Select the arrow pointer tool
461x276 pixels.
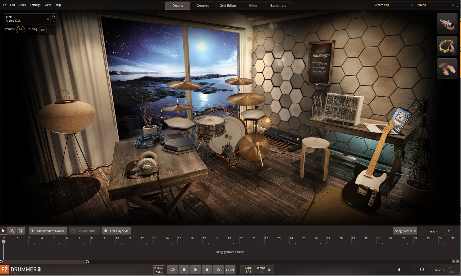click(3, 231)
